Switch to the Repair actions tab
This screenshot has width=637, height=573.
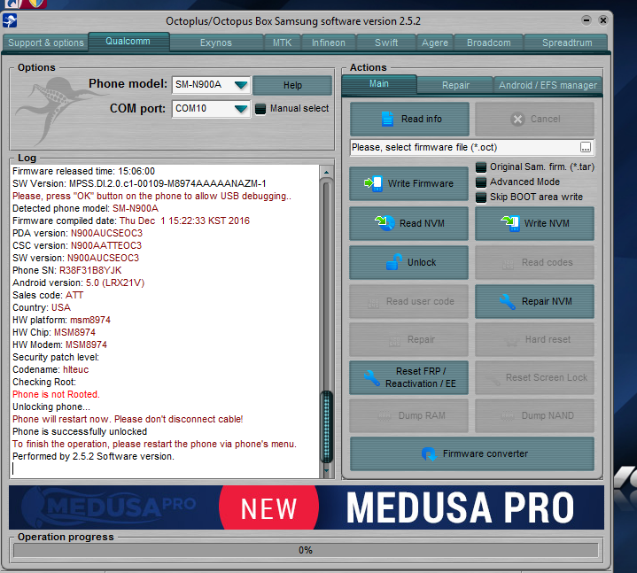pyautogui.click(x=455, y=85)
